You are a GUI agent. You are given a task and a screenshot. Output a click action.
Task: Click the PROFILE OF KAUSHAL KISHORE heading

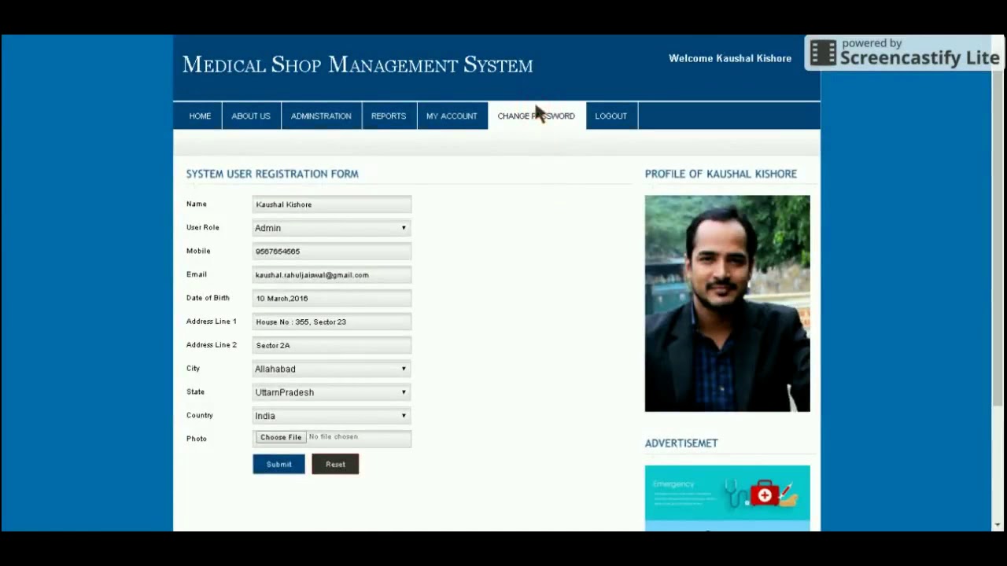(721, 174)
